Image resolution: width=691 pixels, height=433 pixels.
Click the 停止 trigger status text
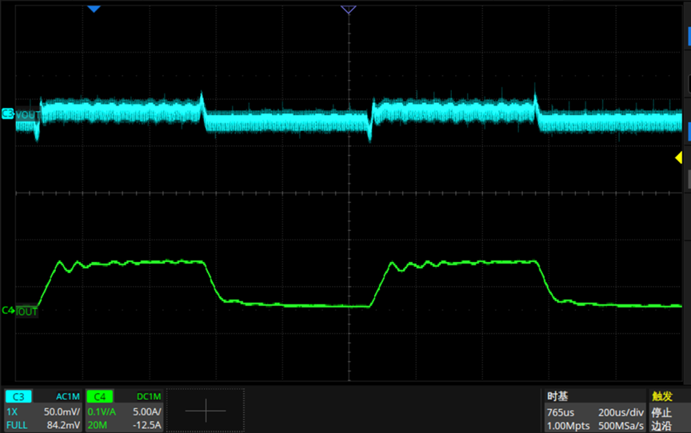661,412
